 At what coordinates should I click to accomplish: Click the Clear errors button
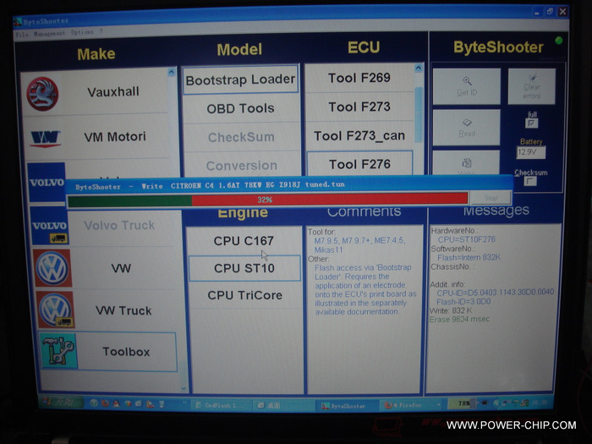tap(532, 86)
